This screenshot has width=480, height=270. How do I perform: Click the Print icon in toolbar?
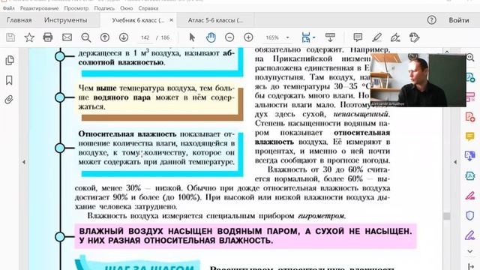point(48,37)
